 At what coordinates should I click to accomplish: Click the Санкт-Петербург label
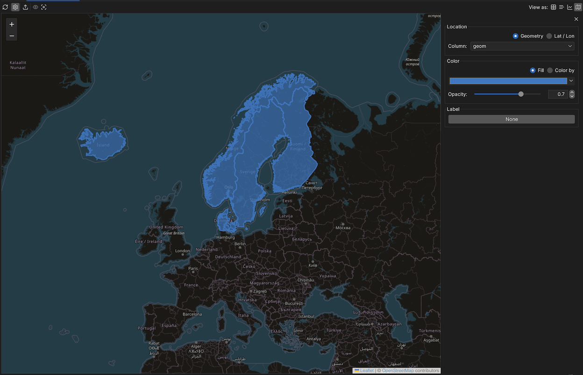coord(312,185)
